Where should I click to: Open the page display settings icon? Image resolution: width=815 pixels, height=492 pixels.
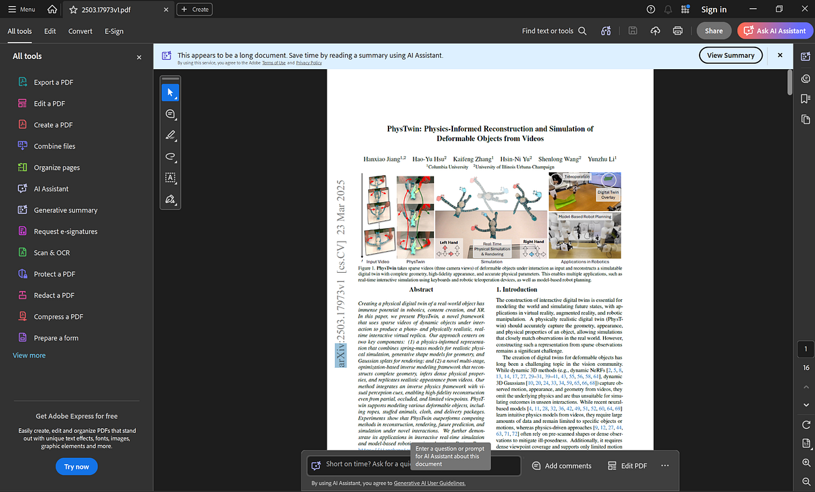[805, 444]
